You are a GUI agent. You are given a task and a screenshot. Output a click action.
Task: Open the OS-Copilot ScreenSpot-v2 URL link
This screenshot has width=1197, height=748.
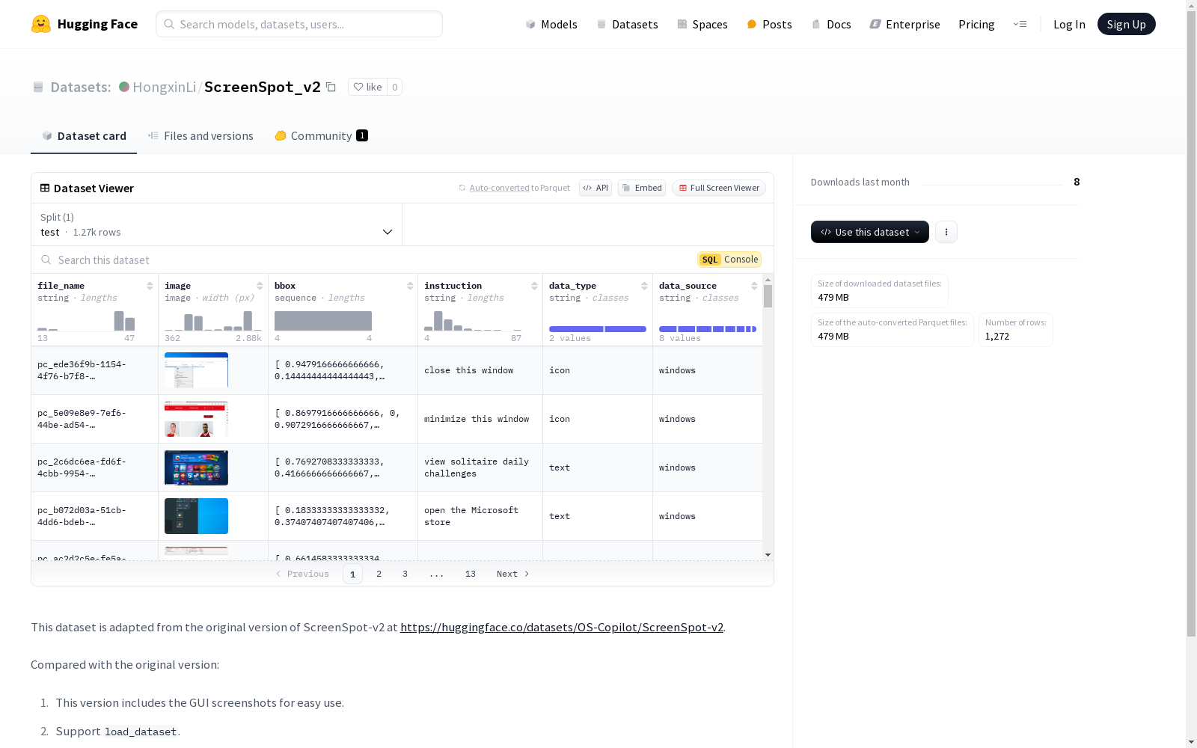point(562,627)
